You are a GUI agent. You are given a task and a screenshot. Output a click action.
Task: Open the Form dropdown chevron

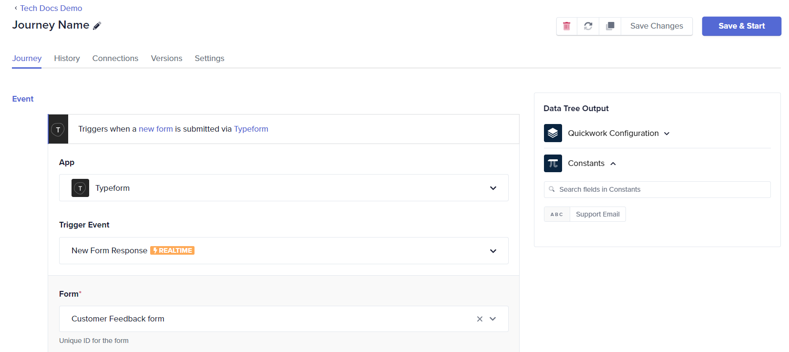click(x=493, y=319)
